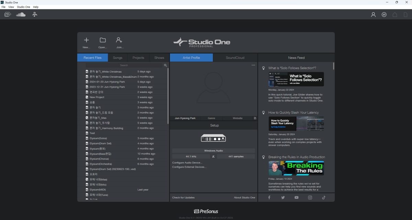Click Configure Audio Device... link
Image resolution: width=412 pixels, height=220 pixels.
click(x=187, y=163)
